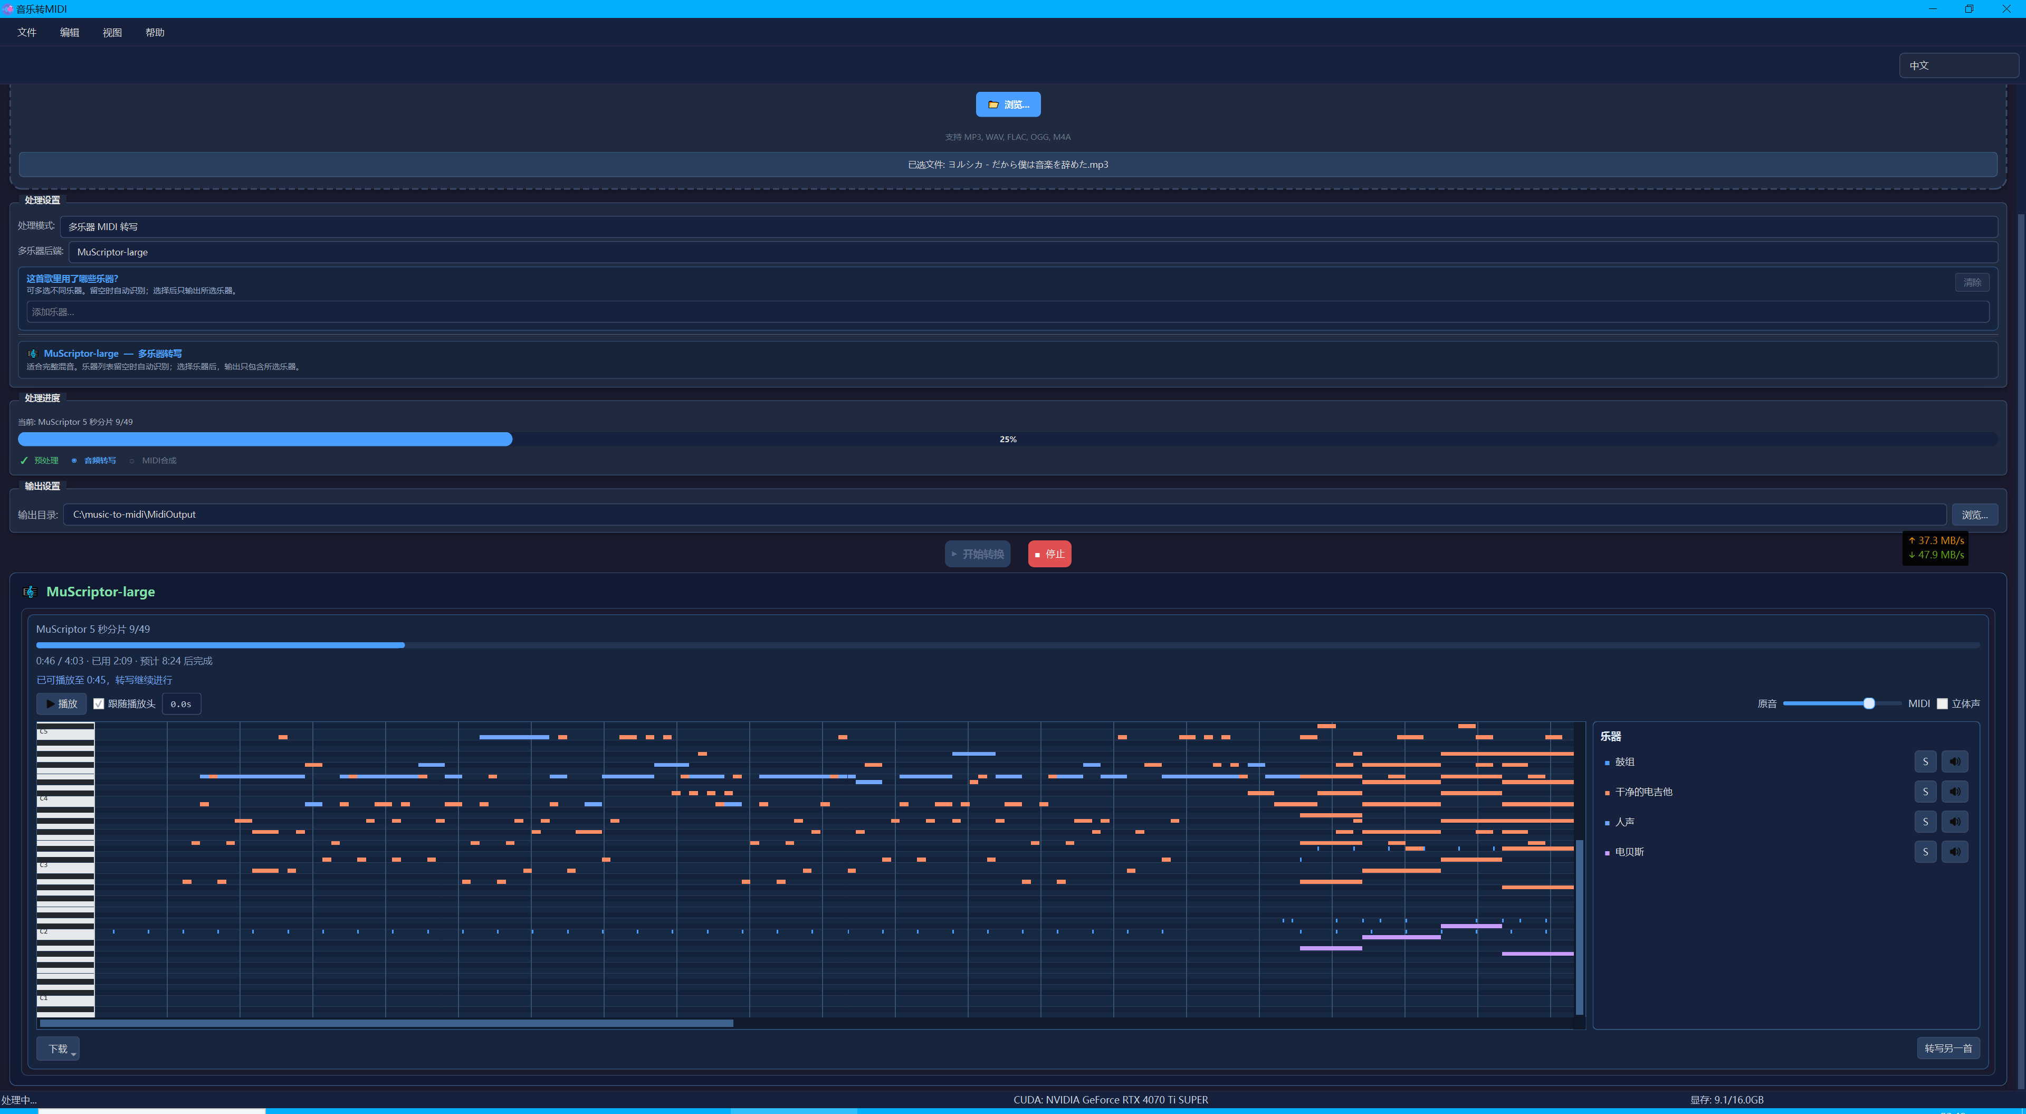This screenshot has height=1114, width=2026.
Task: Click the app icon in title bar
Action: 8,8
